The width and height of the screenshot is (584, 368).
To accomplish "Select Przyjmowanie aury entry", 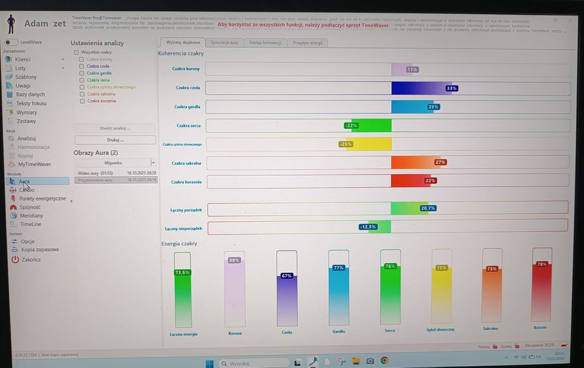I will tap(116, 180).
